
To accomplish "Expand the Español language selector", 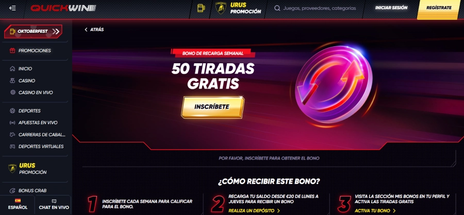I will pyautogui.click(x=18, y=204).
